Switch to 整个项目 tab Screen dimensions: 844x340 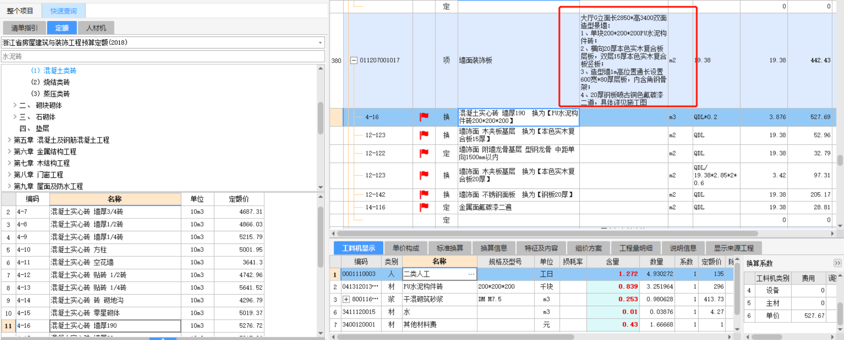20,11
